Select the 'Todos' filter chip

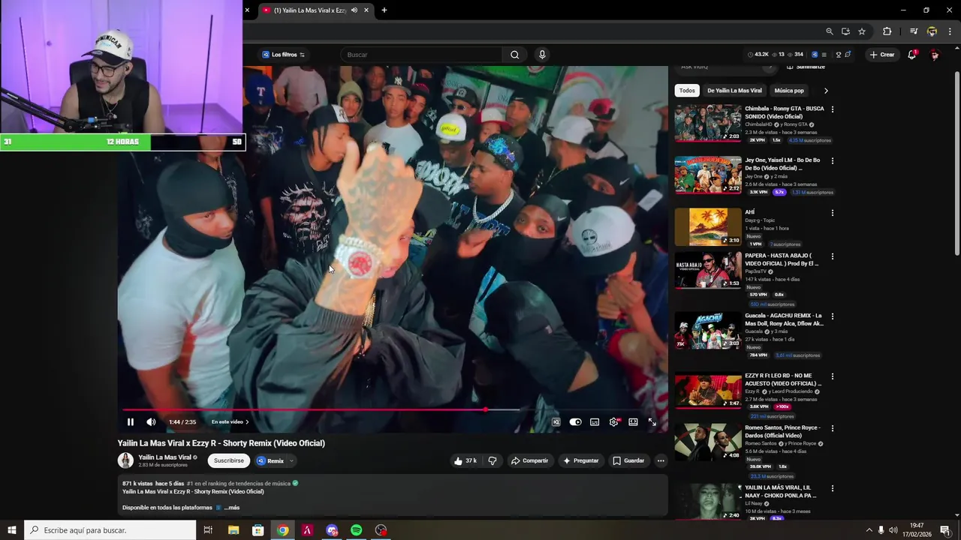coord(687,91)
